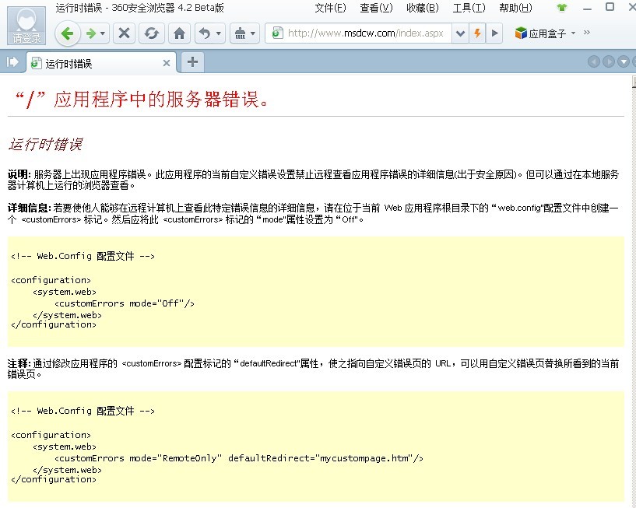Image resolution: width=636 pixels, height=508 pixels.
Task: Click the Undo closed tab arrow icon
Action: coord(205,33)
